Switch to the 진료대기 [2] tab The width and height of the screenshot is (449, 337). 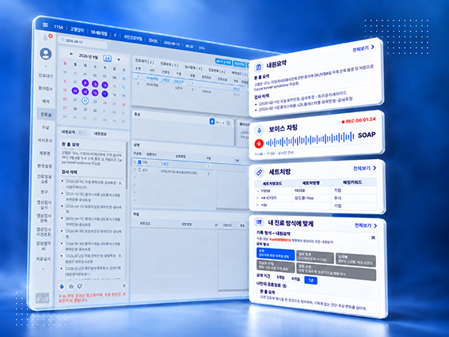click(x=145, y=62)
